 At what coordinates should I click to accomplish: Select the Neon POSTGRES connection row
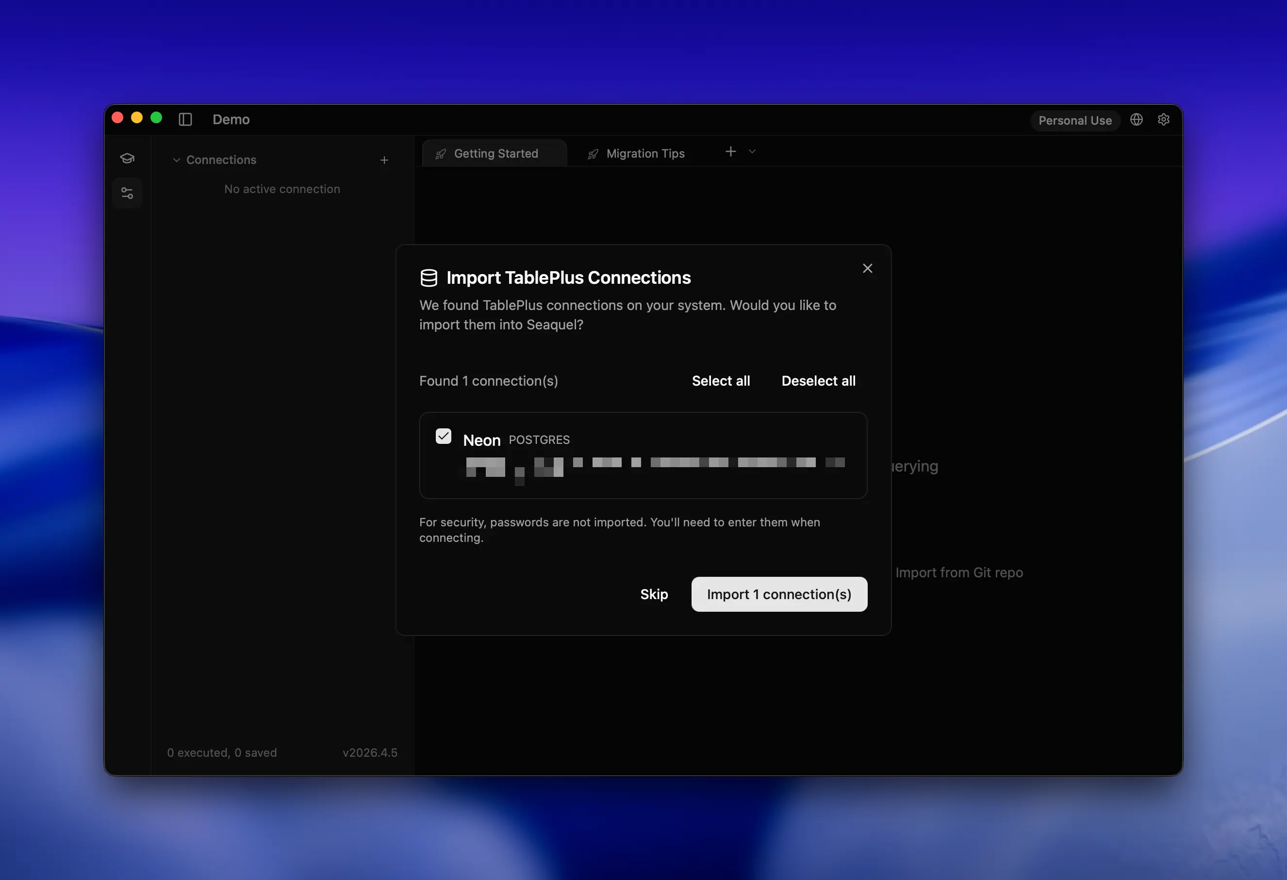[x=643, y=455]
